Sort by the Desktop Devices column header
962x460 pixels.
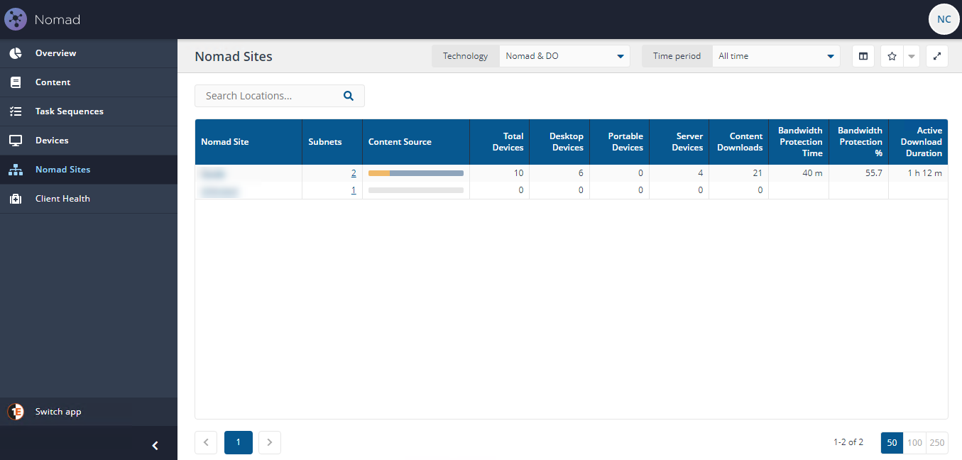coord(559,142)
